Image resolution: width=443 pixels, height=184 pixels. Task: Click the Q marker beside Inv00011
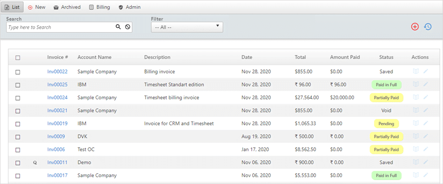point(35,163)
